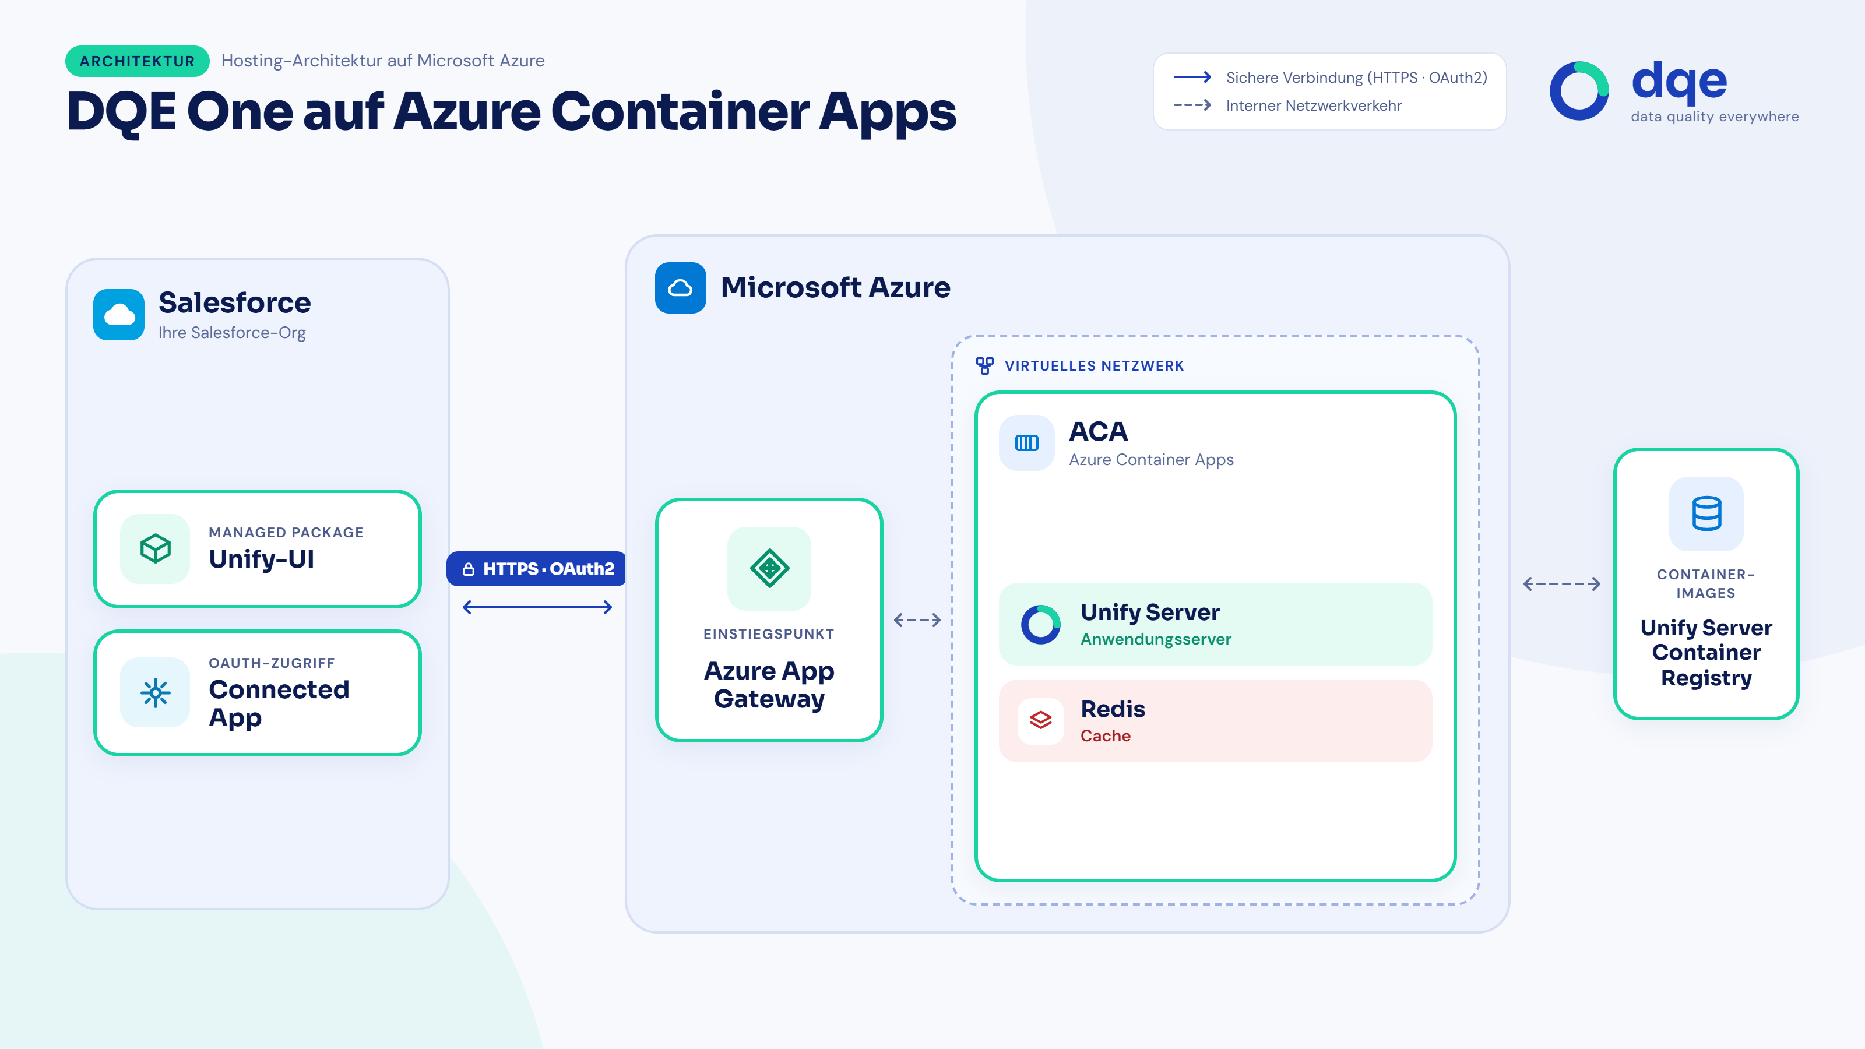The image size is (1865, 1049).
Task: Click the solid arrow in the legend
Action: [x=1192, y=77]
